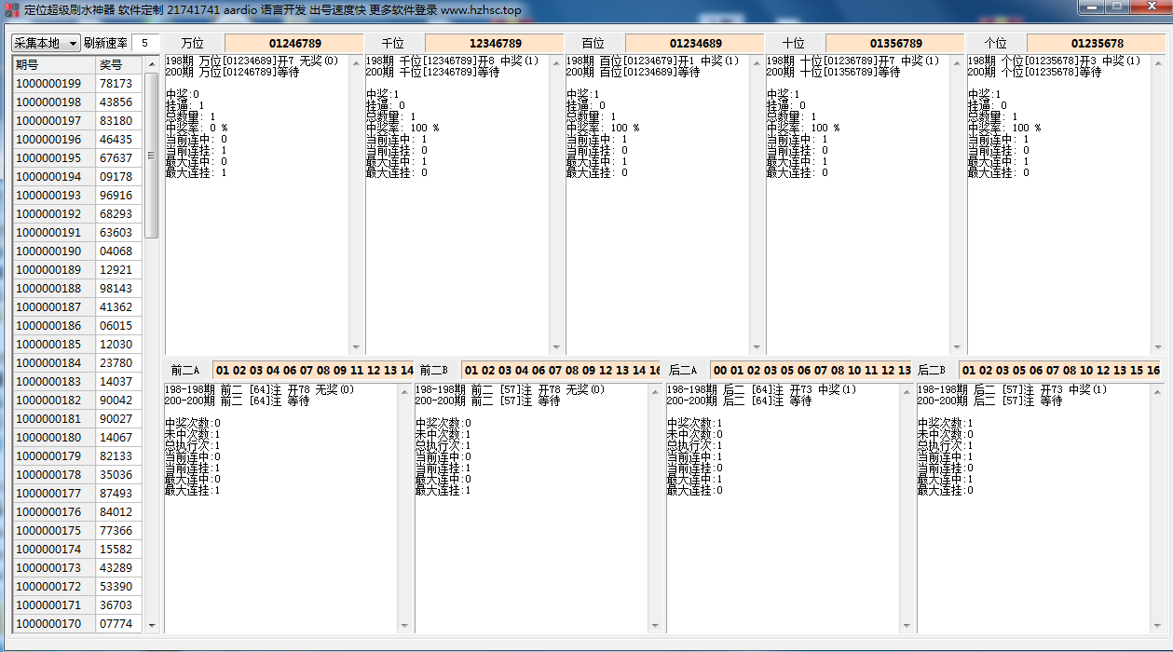
Task: Open the 采集本地 source dropdown
Action: 46,43
